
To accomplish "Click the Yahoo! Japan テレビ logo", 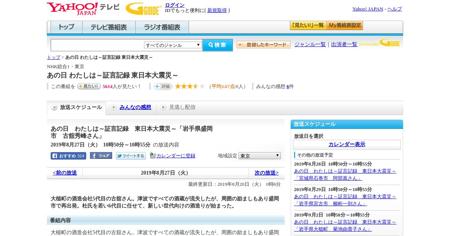I will [83, 9].
